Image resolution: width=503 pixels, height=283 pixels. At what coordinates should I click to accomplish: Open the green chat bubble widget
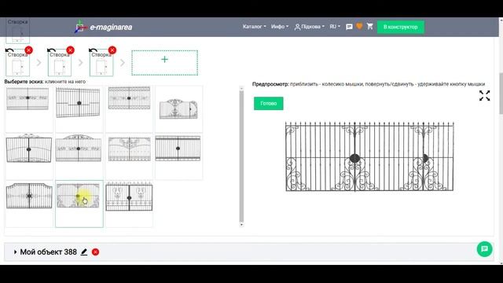[x=484, y=249]
